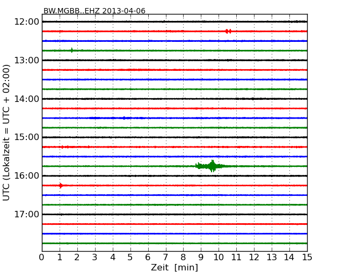
Task: Click the 12:00 time axis label
Action: coord(27,22)
